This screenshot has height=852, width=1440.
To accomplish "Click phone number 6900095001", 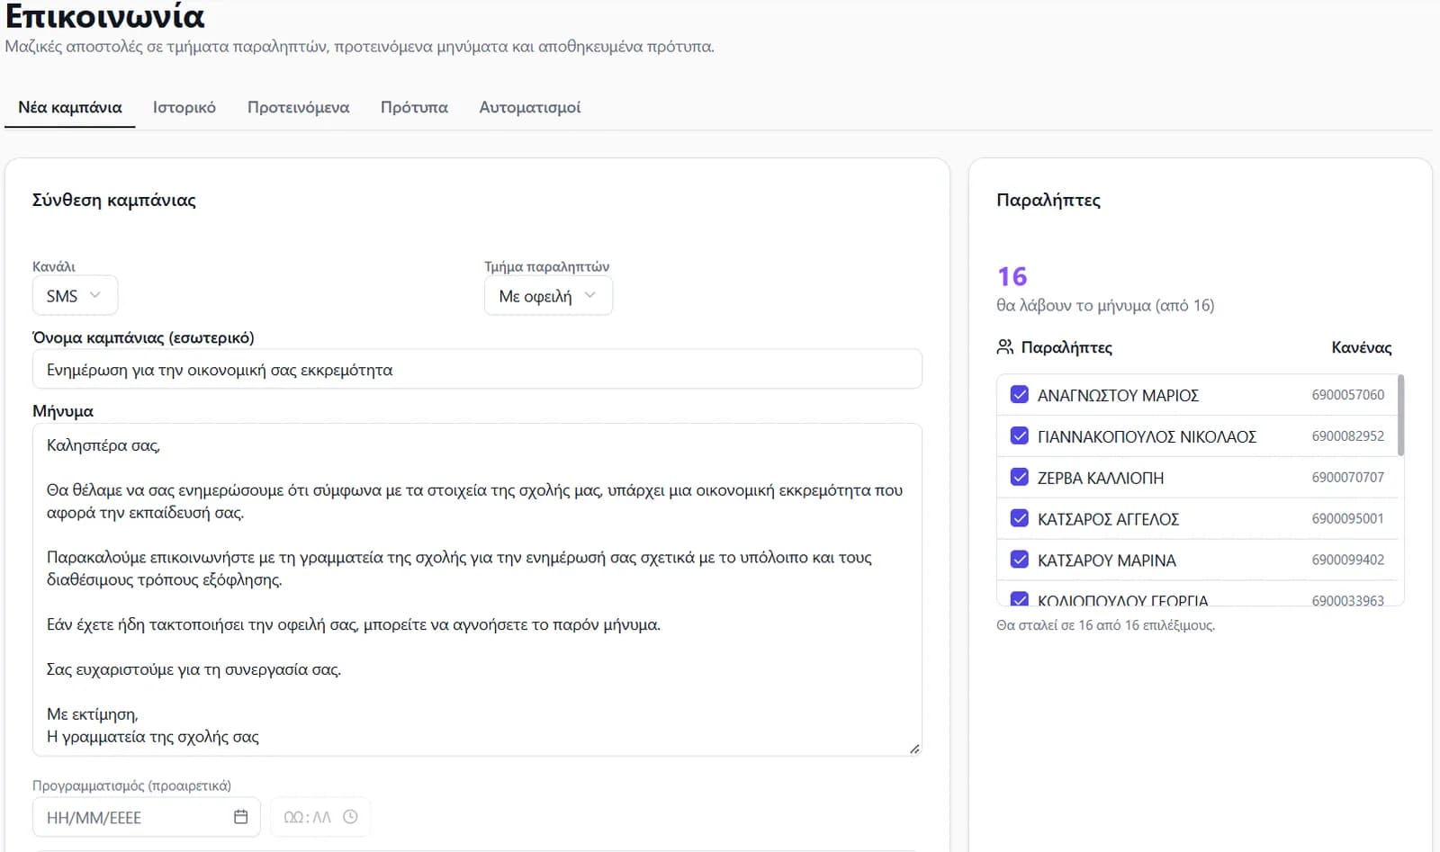I will pyautogui.click(x=1347, y=518).
